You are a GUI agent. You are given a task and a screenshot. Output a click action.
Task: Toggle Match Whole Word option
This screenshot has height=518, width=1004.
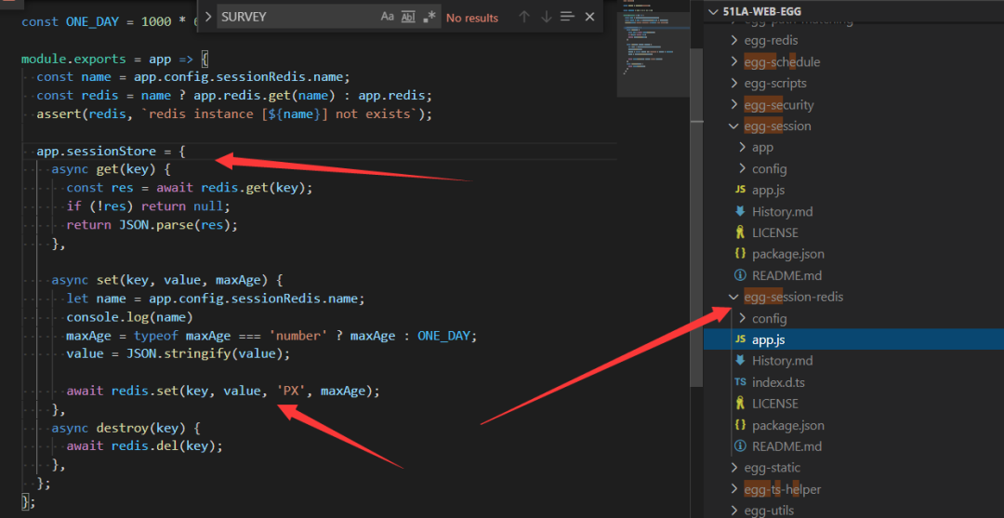click(408, 17)
